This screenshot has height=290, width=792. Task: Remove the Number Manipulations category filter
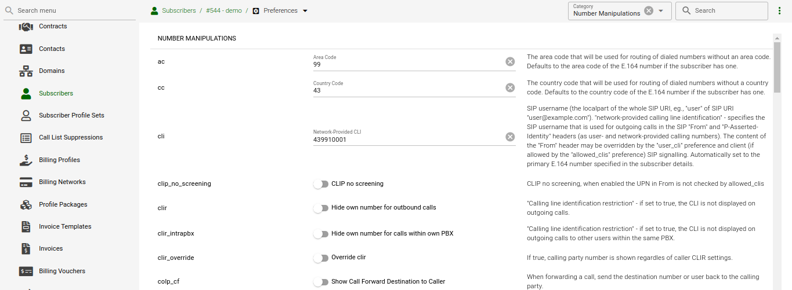649,10
